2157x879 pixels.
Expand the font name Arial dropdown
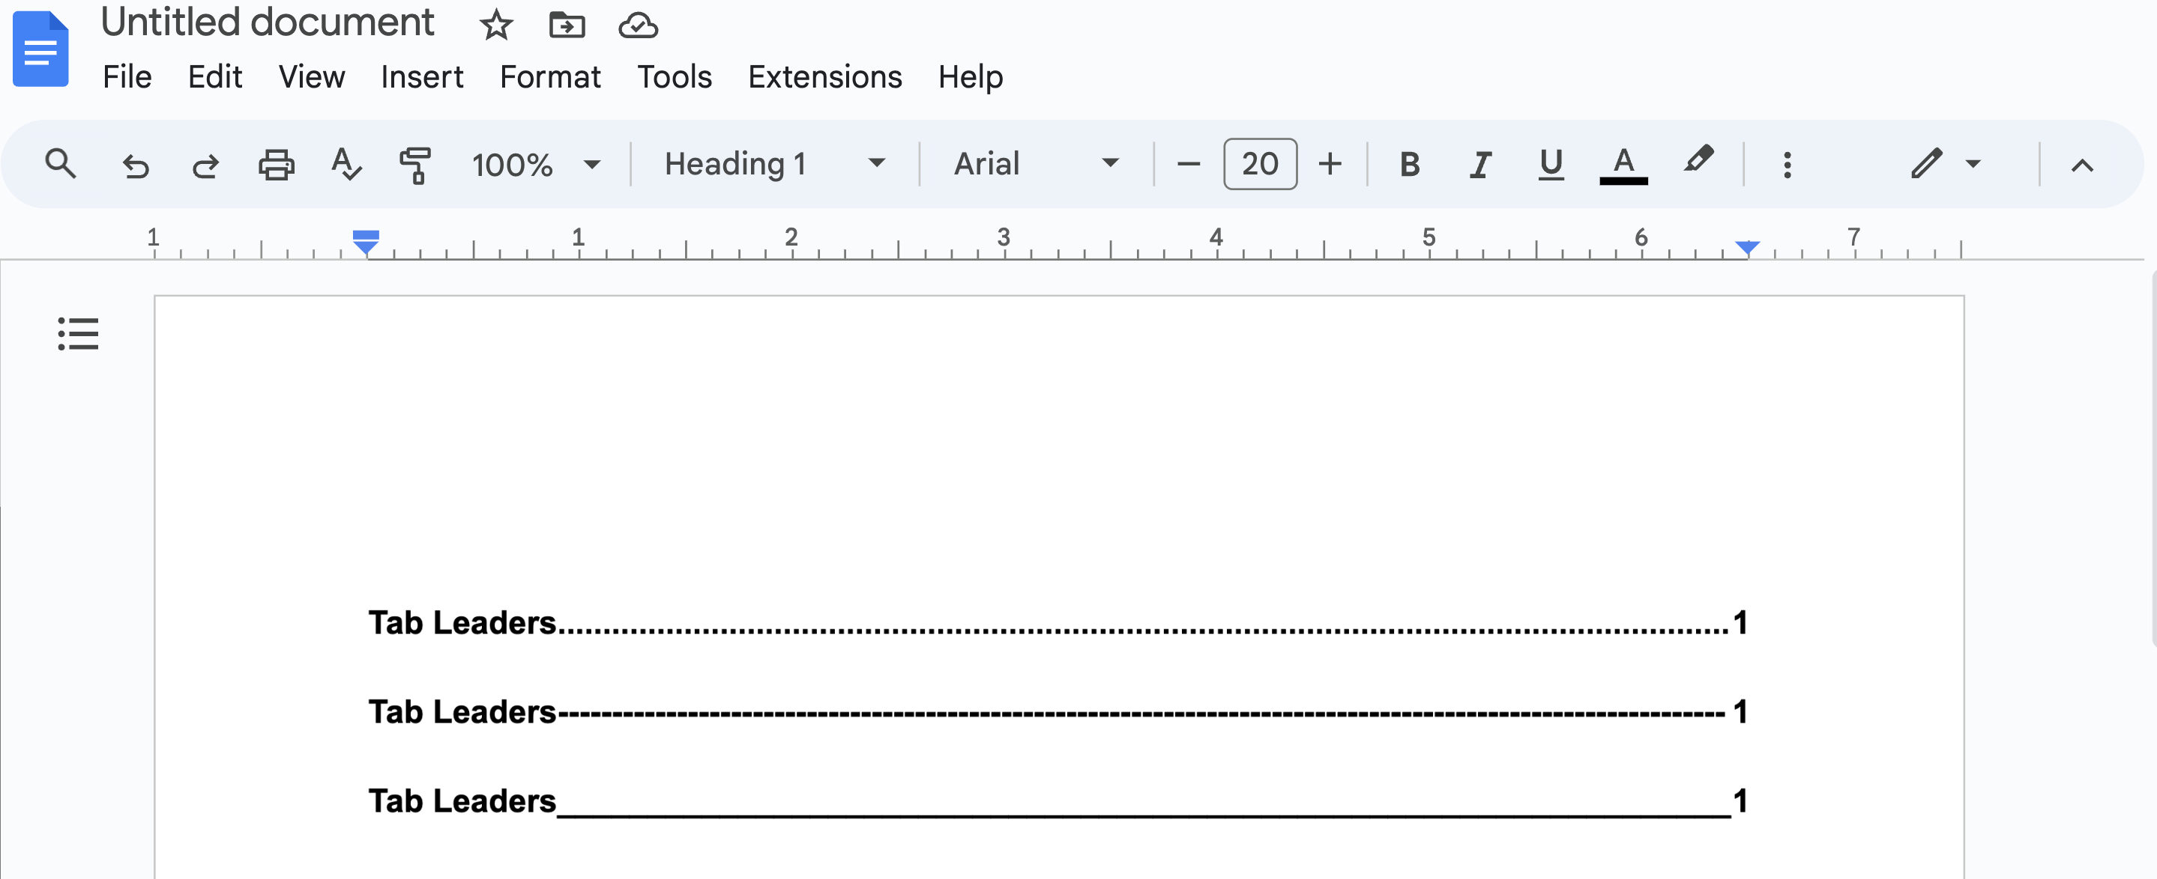point(1113,162)
